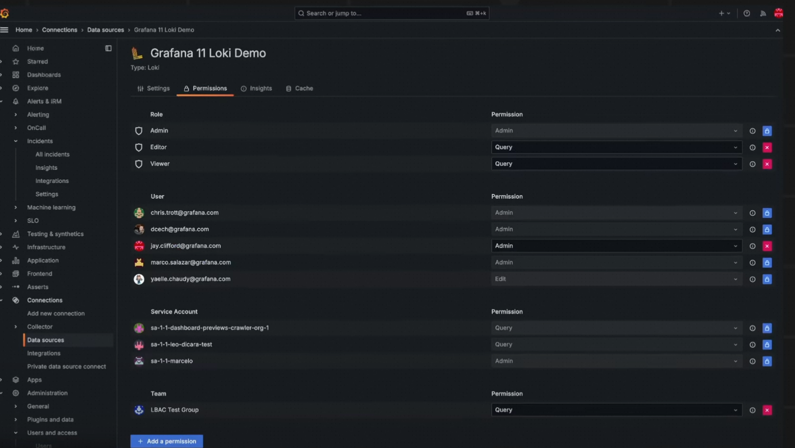Remove LBAC Test Group permission

(x=767, y=410)
